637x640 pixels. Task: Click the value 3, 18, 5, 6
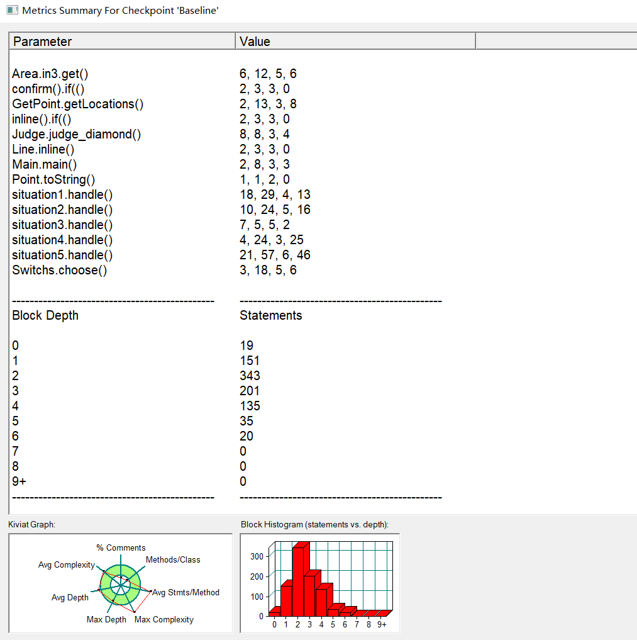(x=268, y=270)
